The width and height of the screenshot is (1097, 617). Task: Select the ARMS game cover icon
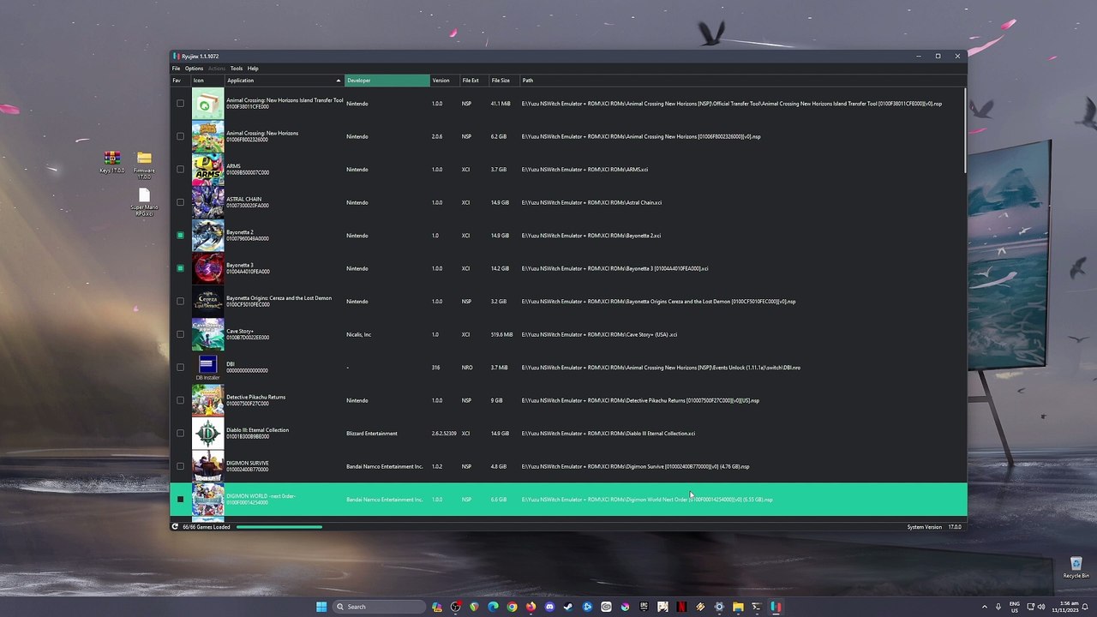207,170
